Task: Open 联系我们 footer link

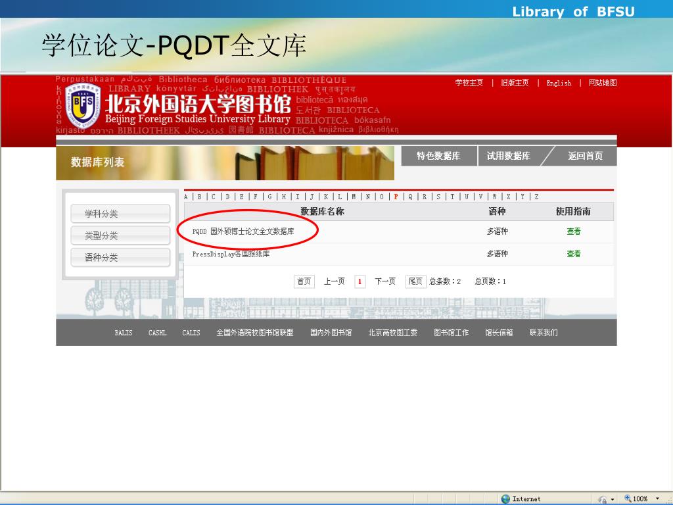Action: pos(544,332)
